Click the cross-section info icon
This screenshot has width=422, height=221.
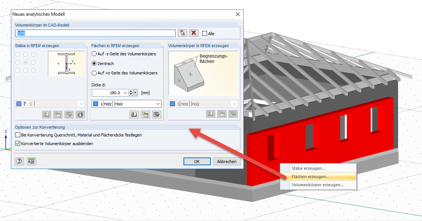[x=80, y=114]
